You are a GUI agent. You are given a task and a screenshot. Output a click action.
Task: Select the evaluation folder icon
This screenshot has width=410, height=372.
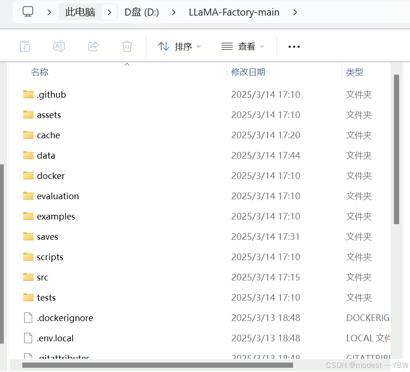click(x=28, y=196)
